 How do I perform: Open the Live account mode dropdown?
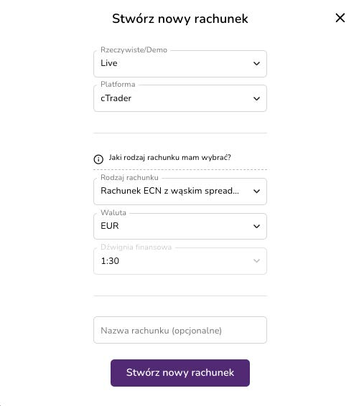tap(180, 64)
